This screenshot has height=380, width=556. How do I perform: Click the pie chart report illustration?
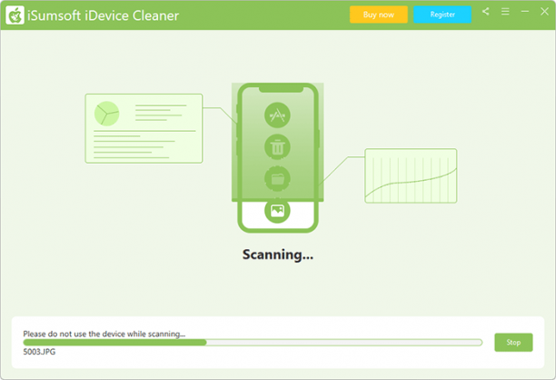144,128
